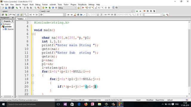Click the highlight marker toolbar icon
The image size is (191, 107).
[x=75, y=15]
